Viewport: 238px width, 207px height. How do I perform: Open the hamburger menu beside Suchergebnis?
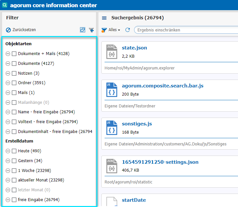pyautogui.click(x=104, y=18)
